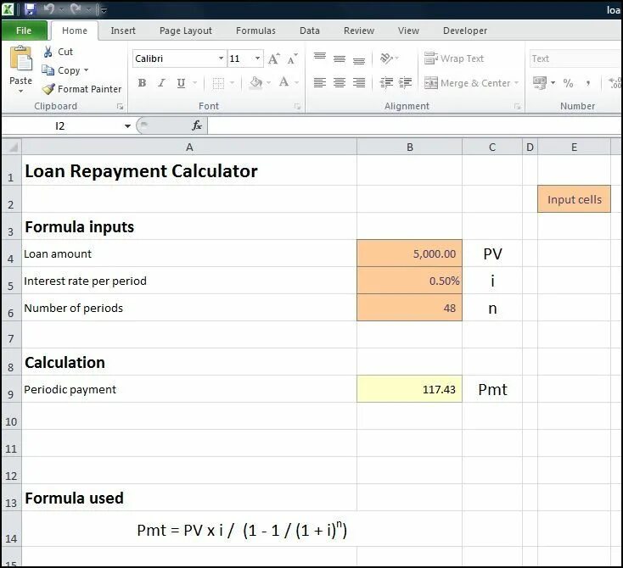Toggle Underline formatting
The height and width of the screenshot is (568, 623).
[181, 83]
